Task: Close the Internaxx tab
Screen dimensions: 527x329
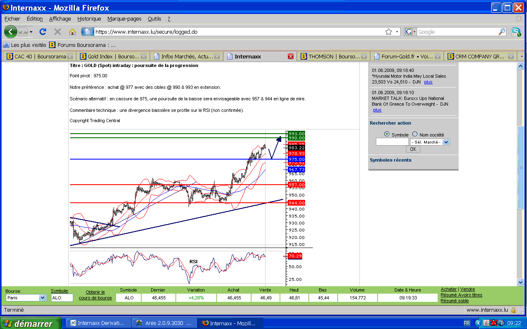Action: click(290, 56)
